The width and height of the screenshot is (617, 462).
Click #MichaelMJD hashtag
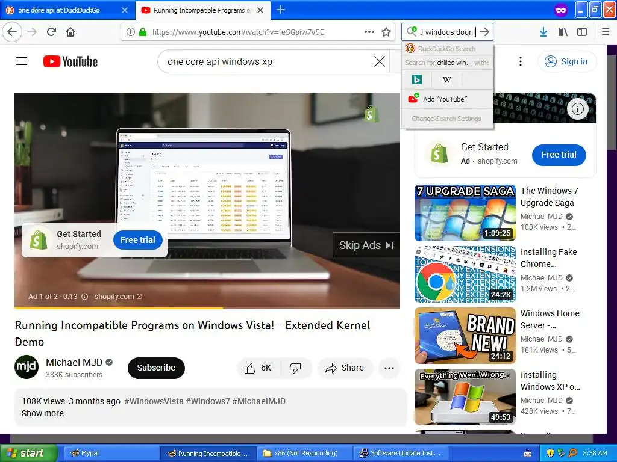click(x=258, y=401)
